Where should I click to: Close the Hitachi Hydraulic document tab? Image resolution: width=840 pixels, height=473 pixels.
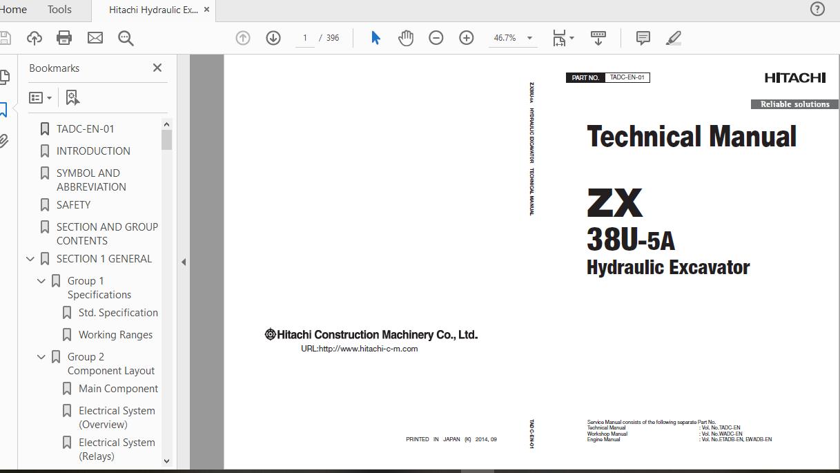pyautogui.click(x=206, y=10)
